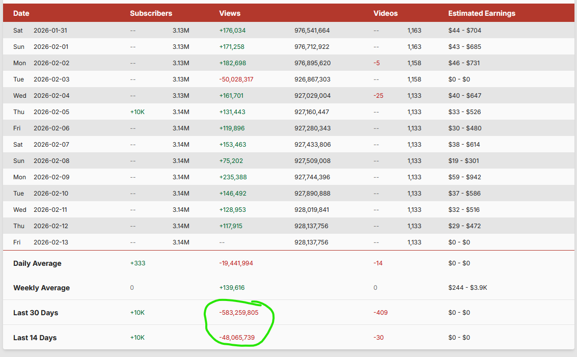This screenshot has width=577, height=357.
Task: Select earnings $59 - $942
Action: tap(464, 177)
